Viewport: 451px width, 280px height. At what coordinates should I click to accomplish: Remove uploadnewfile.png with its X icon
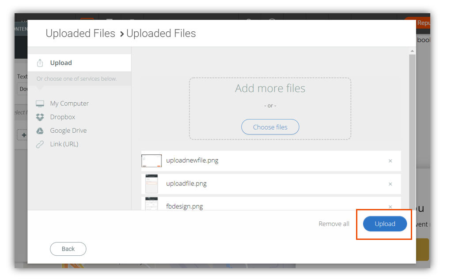coord(390,161)
